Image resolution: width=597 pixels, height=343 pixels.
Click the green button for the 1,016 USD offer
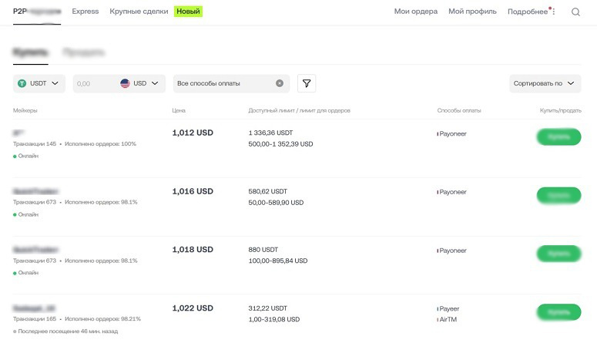(x=558, y=196)
